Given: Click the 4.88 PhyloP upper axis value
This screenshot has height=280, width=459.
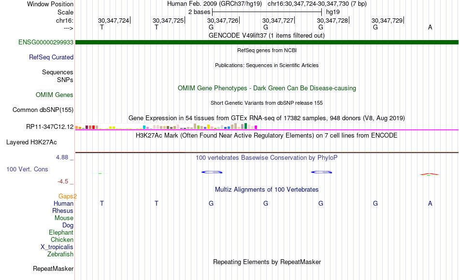Looking at the screenshot, I should coord(62,157).
